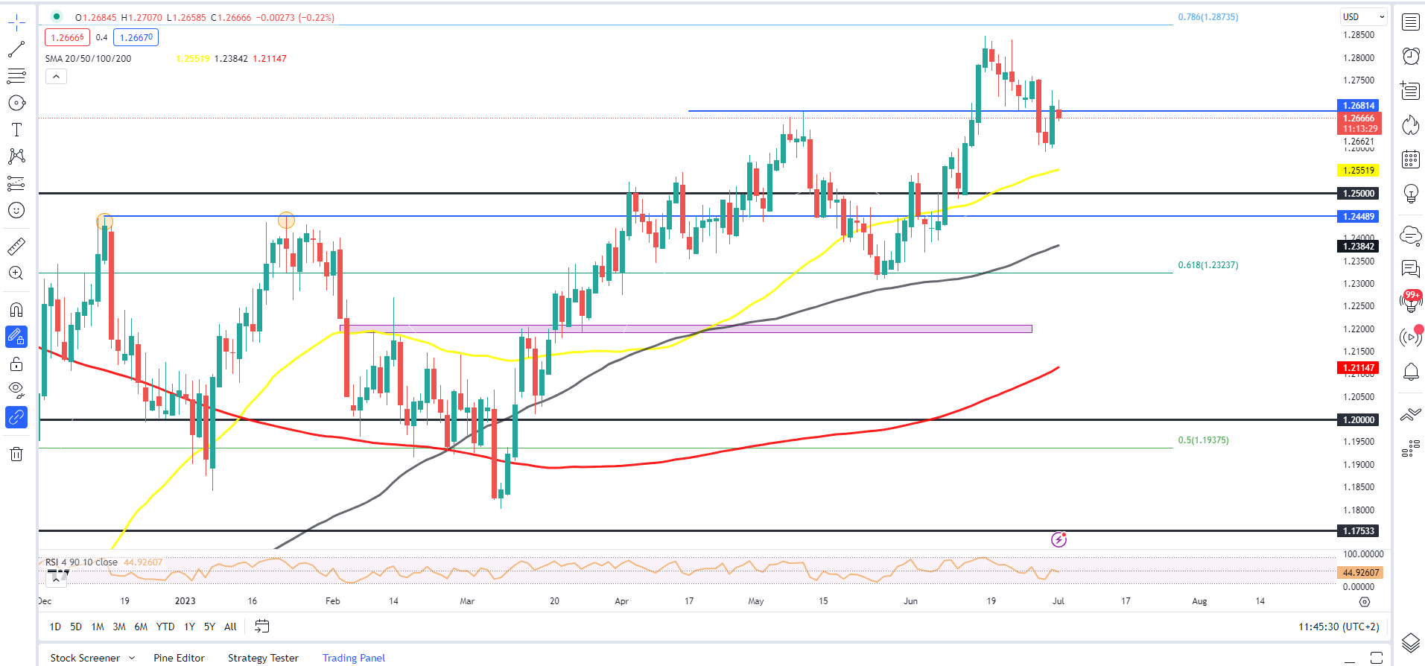
Task: Select the purple rectangle zone on chart
Action: (x=686, y=329)
